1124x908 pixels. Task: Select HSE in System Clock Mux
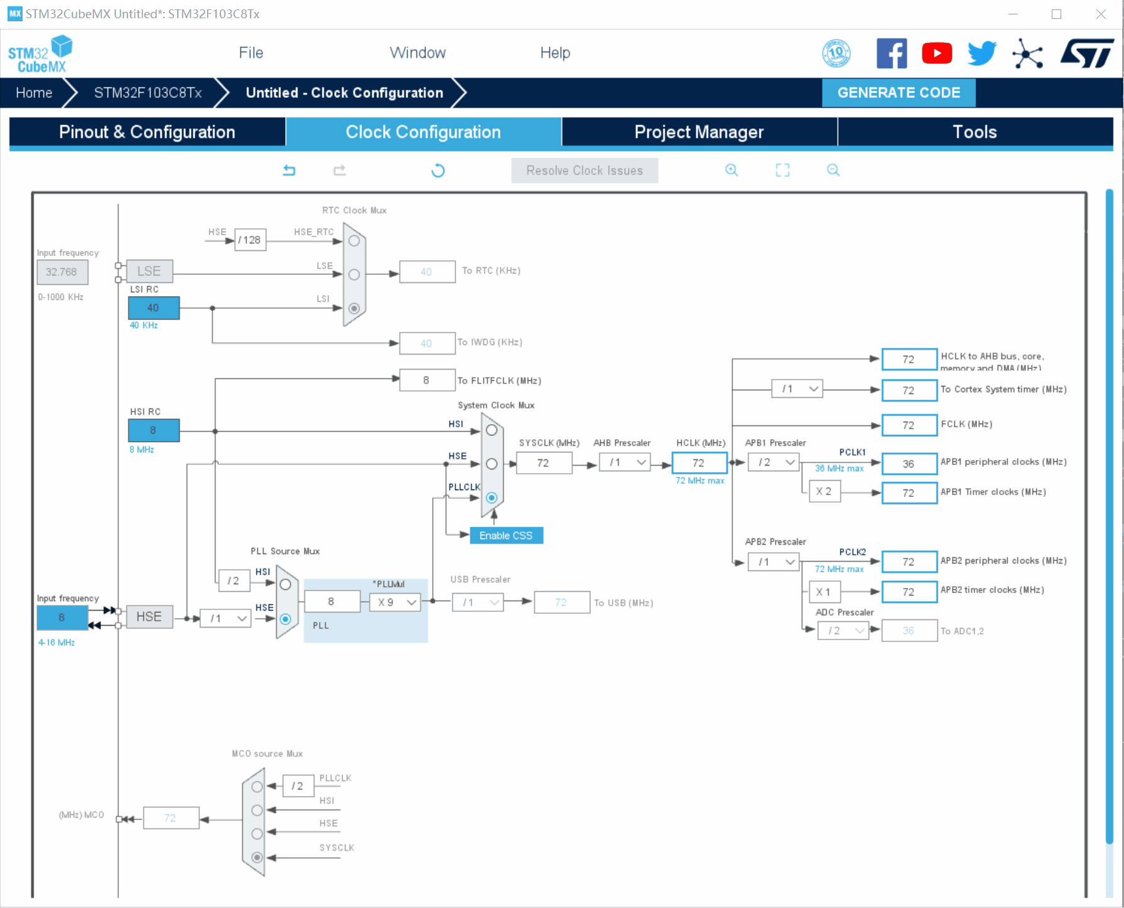(492, 464)
